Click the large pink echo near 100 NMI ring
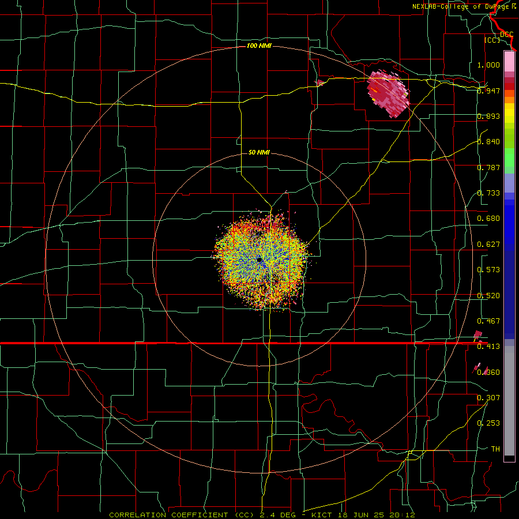Viewport: 519px width, 519px height. tap(388, 93)
